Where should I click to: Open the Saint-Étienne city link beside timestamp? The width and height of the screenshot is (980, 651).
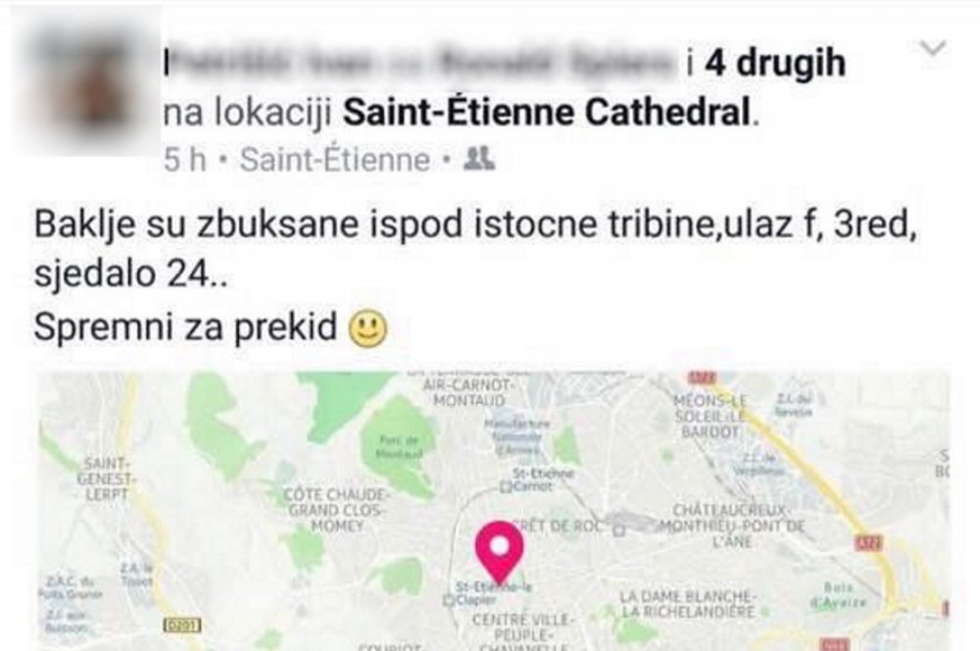click(335, 160)
